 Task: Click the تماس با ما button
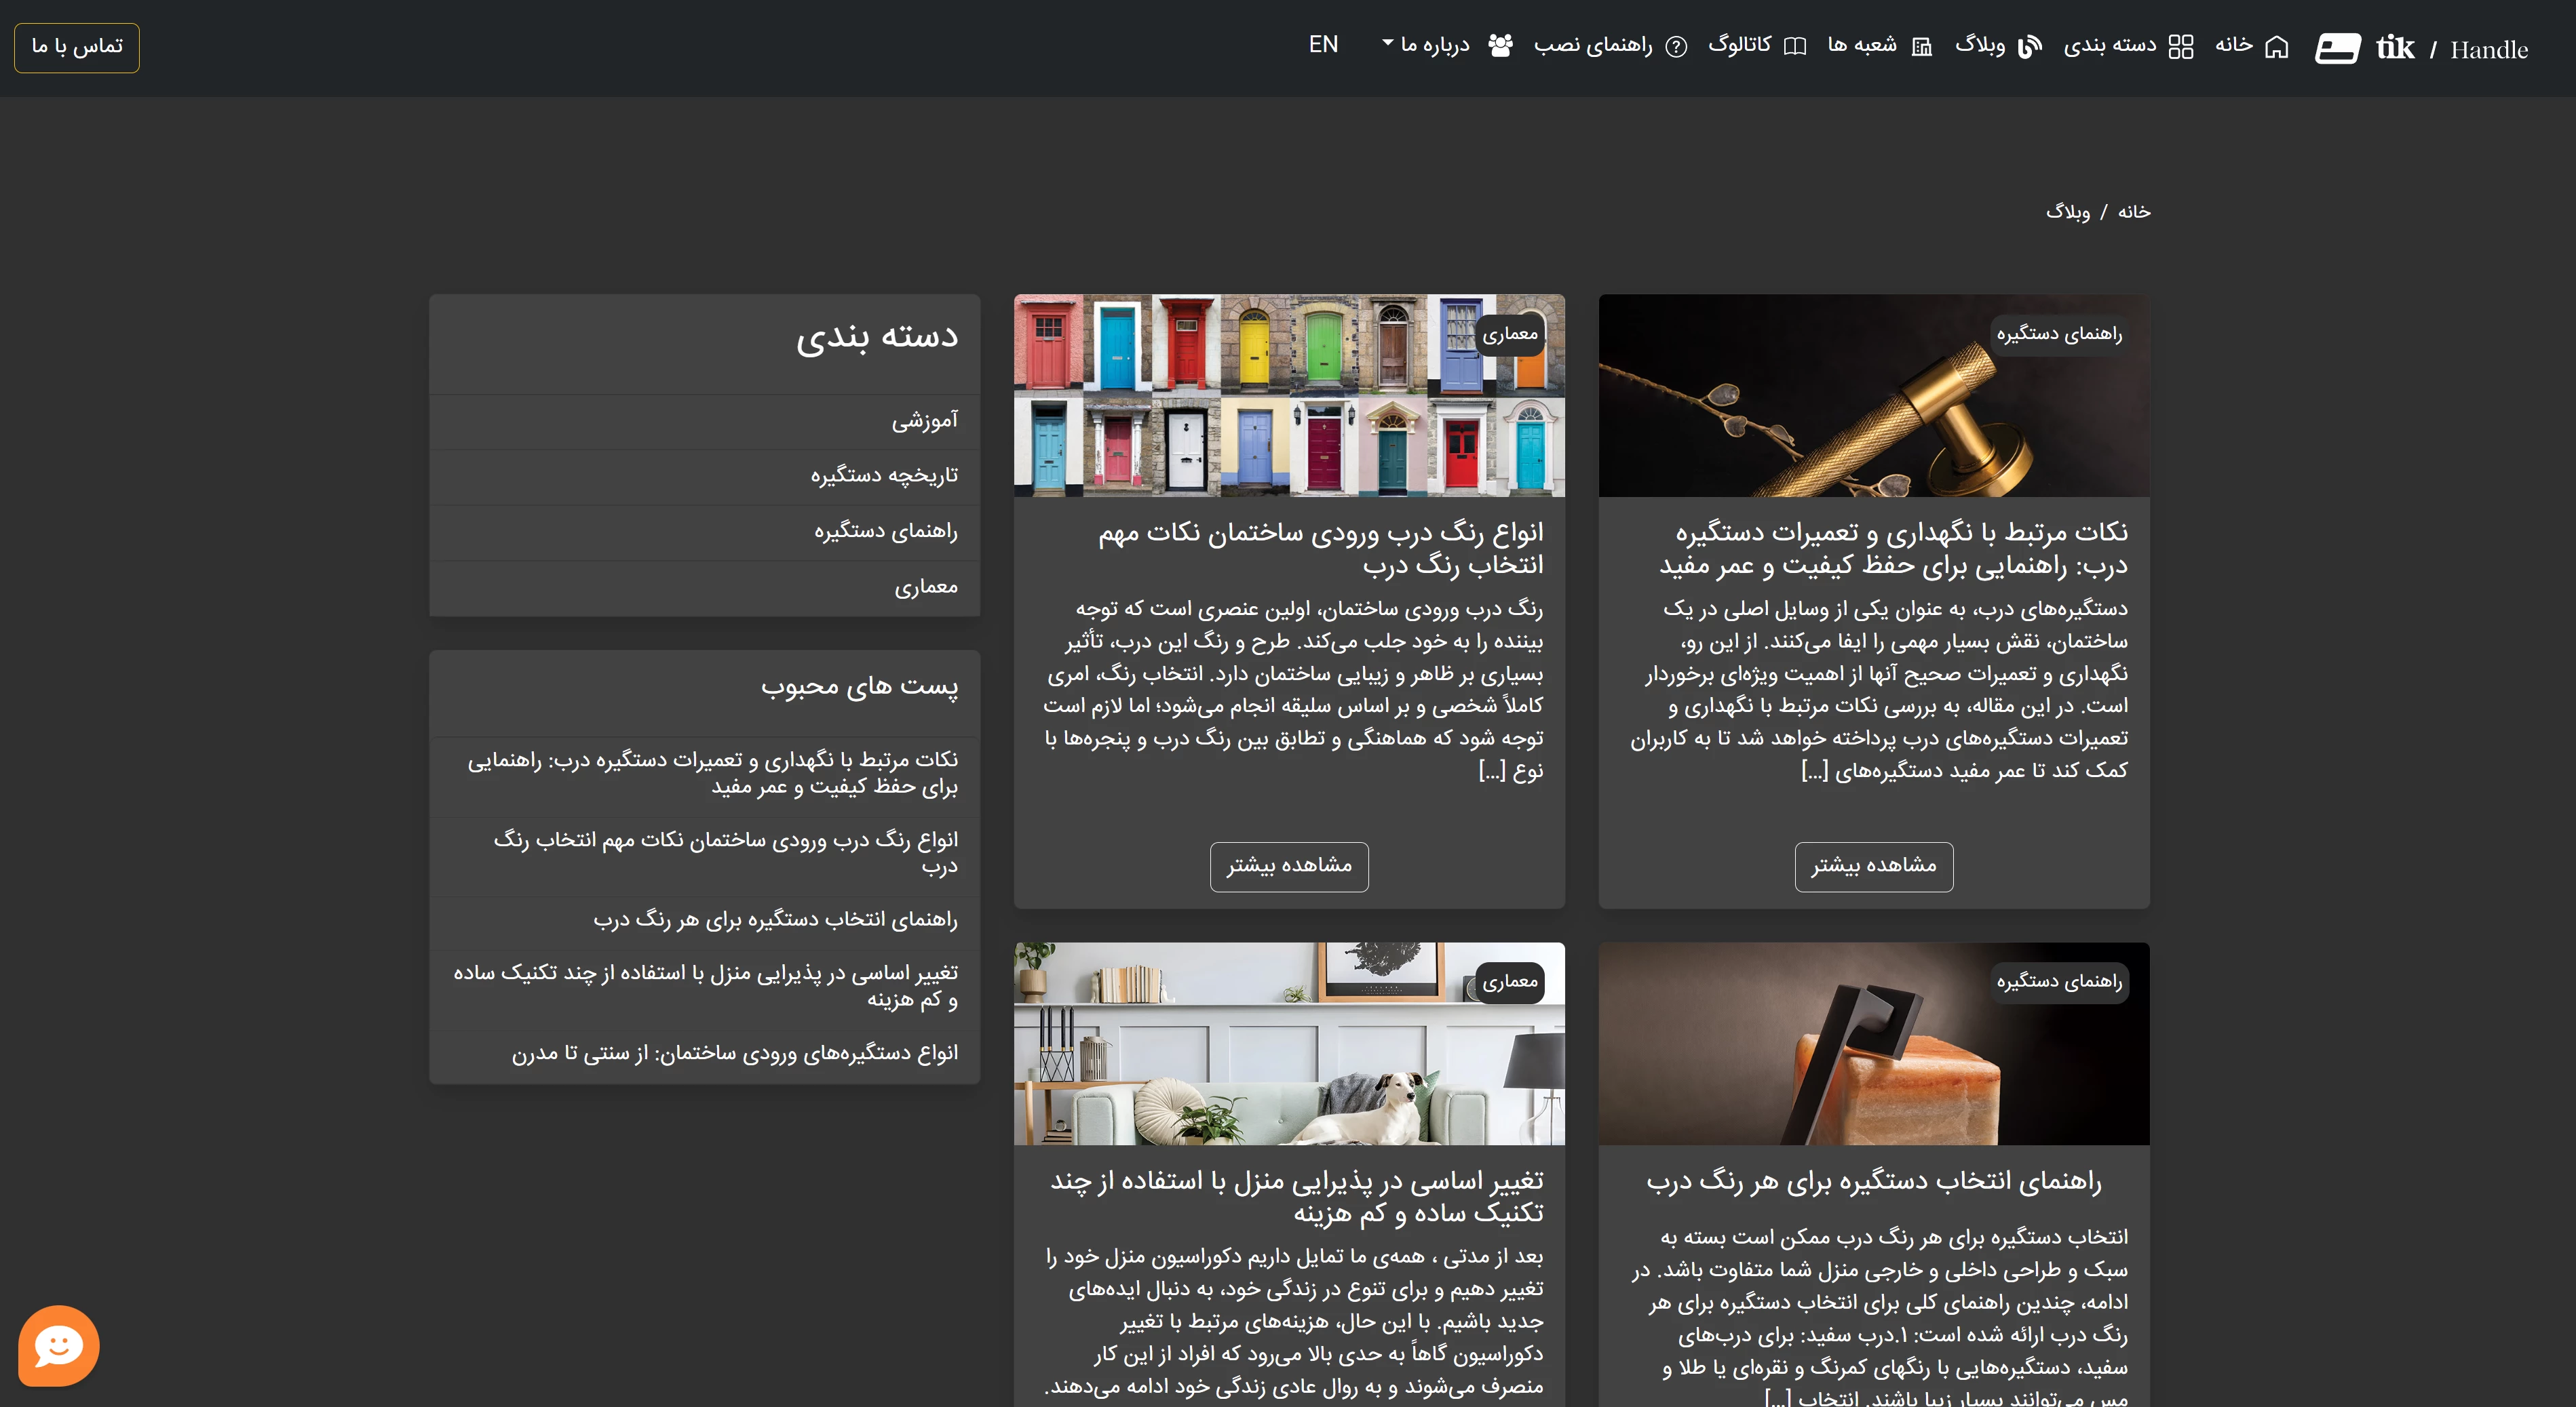tap(77, 47)
